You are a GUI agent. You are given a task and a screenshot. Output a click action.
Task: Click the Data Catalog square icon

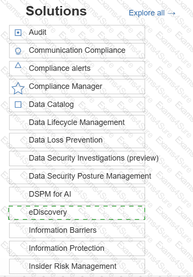pyautogui.click(x=18, y=104)
